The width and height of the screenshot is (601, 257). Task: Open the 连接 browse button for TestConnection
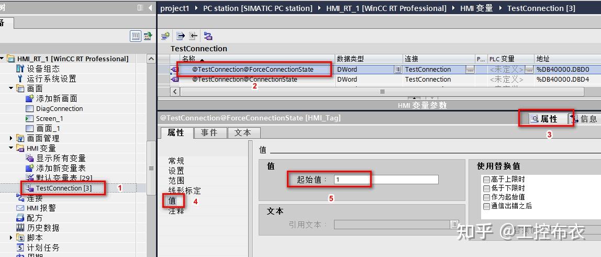[x=470, y=69]
